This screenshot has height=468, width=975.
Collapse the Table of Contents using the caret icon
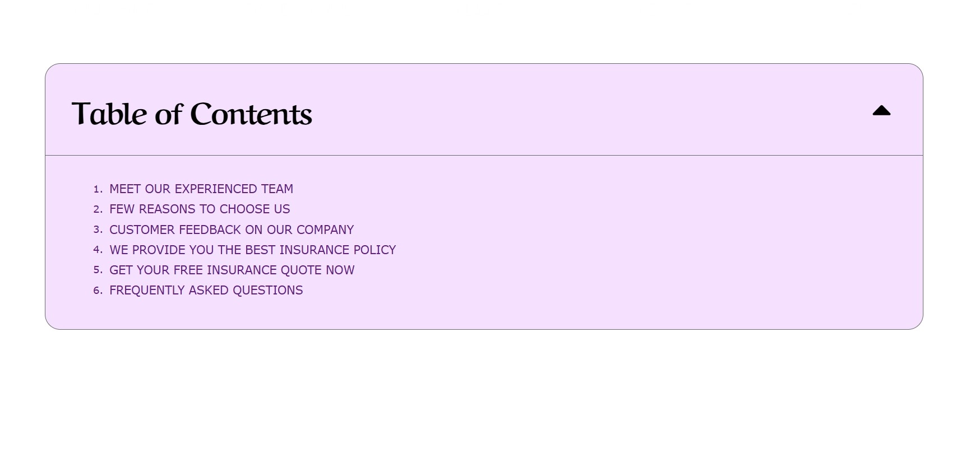click(881, 111)
